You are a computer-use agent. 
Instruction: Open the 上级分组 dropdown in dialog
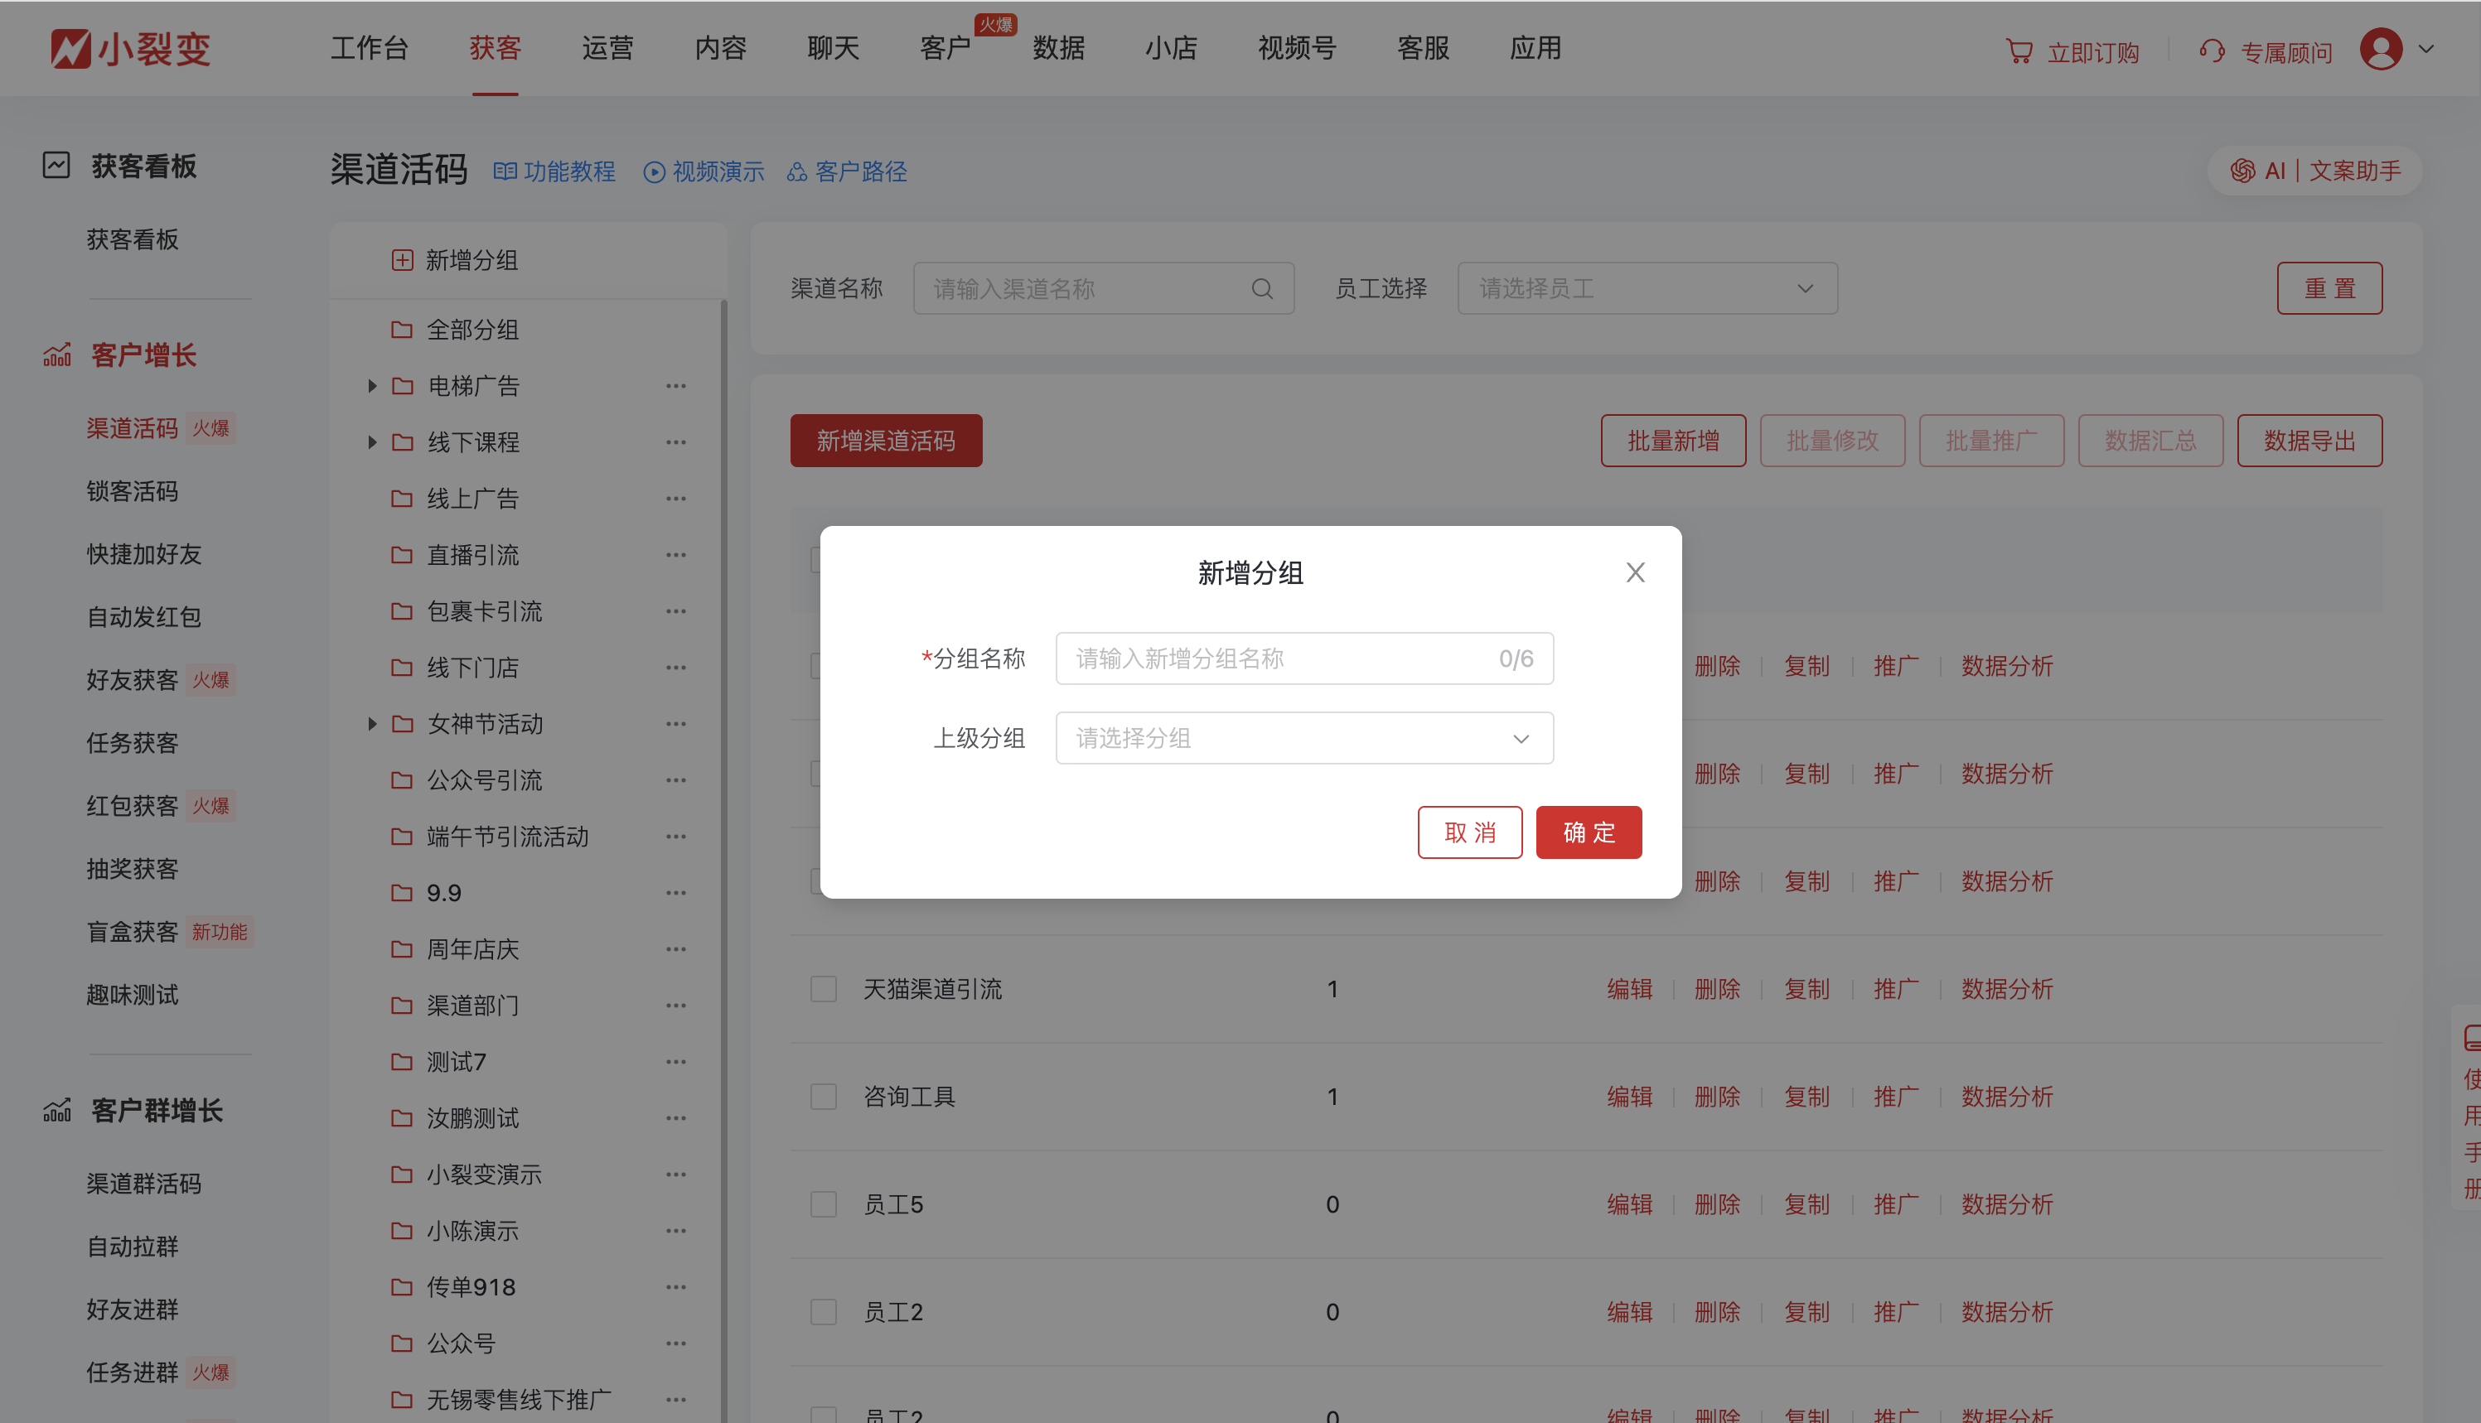pos(1304,738)
